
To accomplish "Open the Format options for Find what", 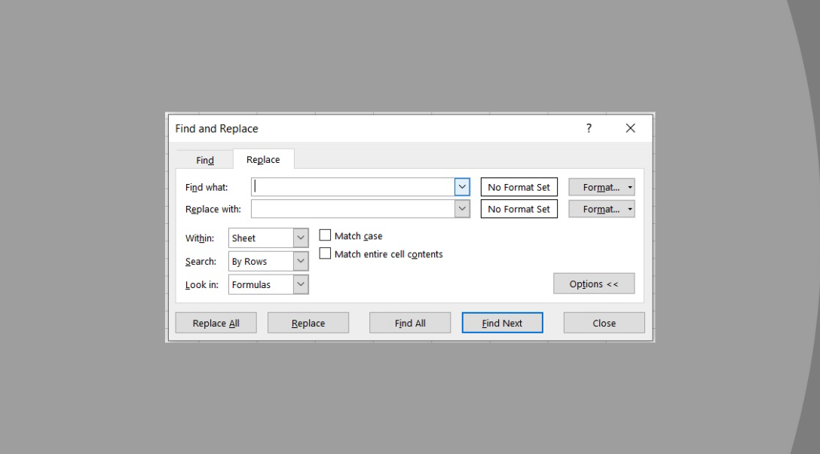I will click(x=601, y=186).
